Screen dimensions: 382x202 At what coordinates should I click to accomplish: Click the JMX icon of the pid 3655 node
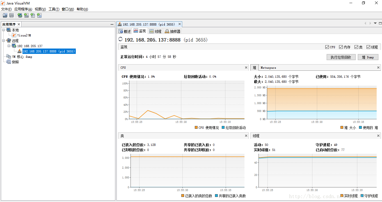[x=19, y=51]
